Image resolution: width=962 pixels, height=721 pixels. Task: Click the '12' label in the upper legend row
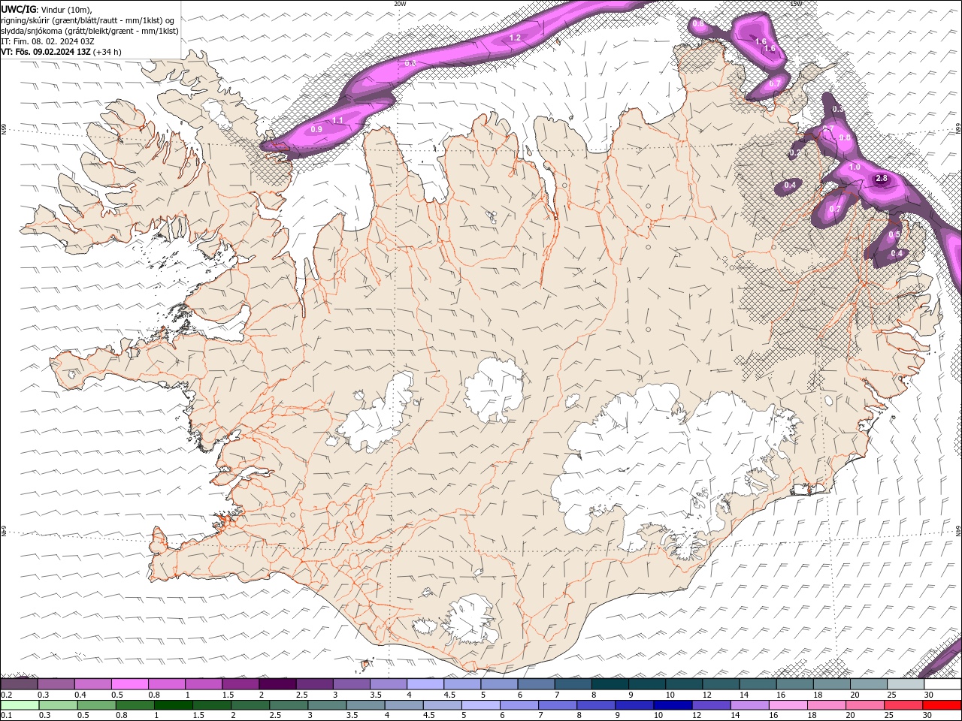pyautogui.click(x=707, y=695)
